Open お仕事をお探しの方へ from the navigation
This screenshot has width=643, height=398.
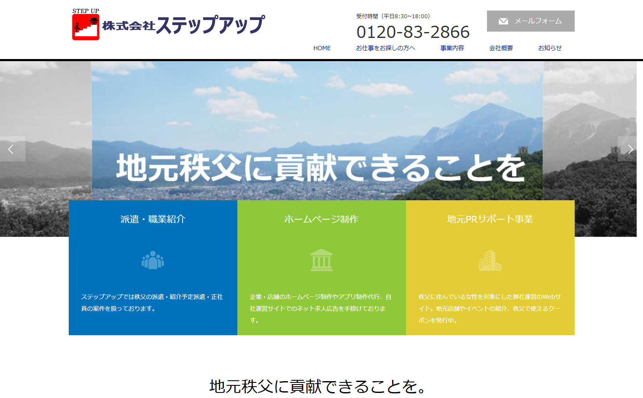[386, 48]
